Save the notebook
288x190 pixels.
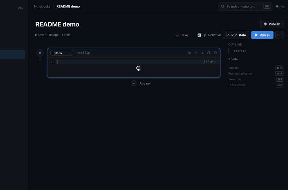point(182,35)
